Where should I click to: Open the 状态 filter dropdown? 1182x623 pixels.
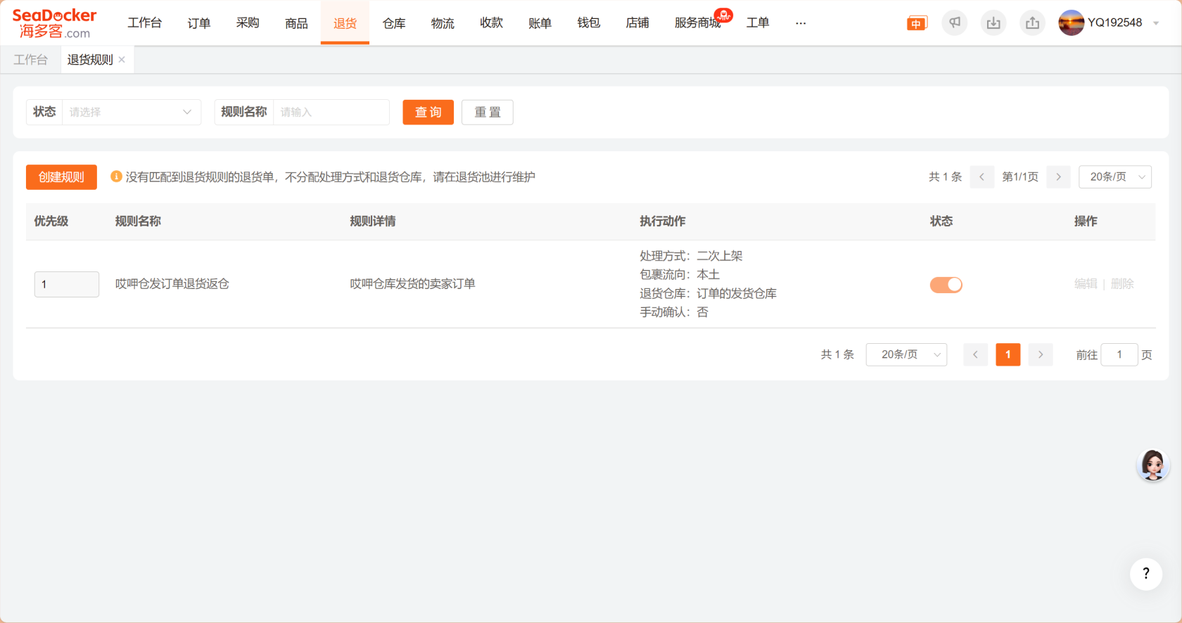pyautogui.click(x=131, y=113)
